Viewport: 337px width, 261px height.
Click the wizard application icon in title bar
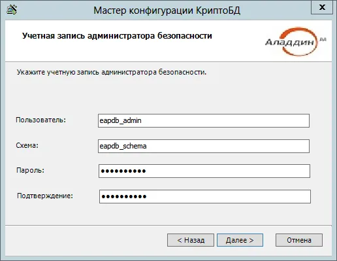point(12,10)
